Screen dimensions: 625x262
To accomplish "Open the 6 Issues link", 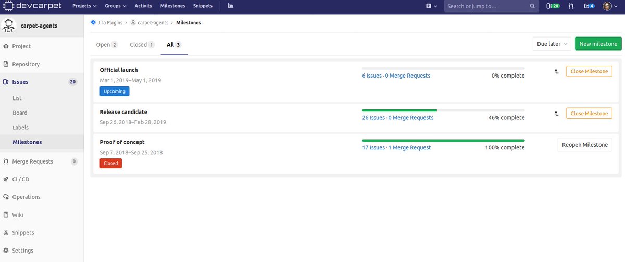I will click(372, 76).
